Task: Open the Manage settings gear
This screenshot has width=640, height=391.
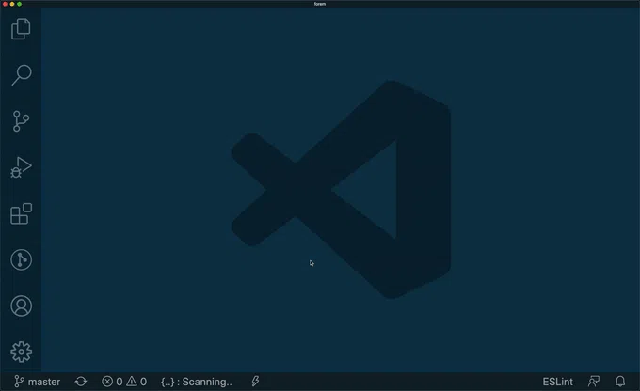Action: tap(22, 352)
